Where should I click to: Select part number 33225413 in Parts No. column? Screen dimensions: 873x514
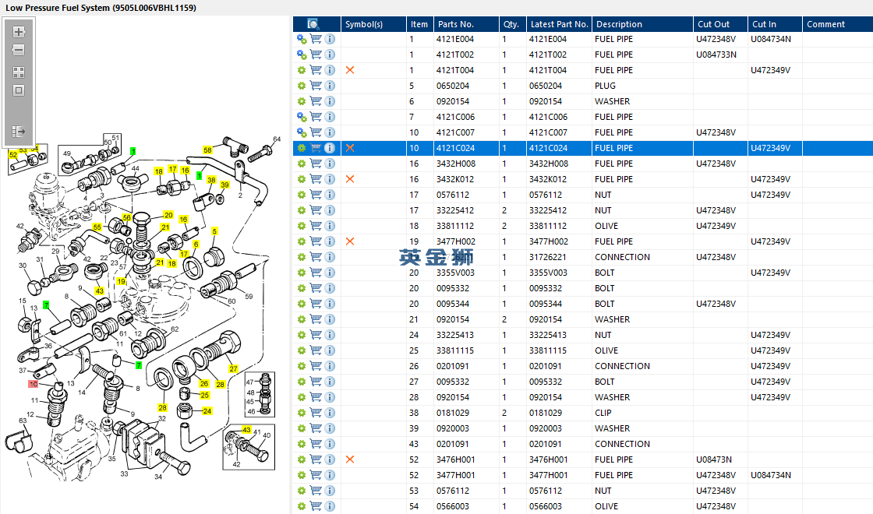tap(455, 335)
